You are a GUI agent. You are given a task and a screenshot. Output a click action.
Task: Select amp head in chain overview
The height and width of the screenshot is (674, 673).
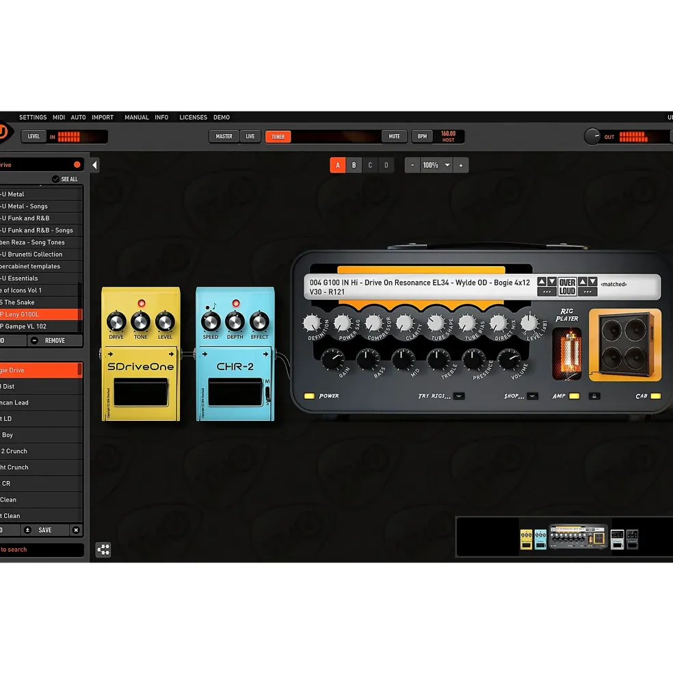pyautogui.click(x=578, y=536)
